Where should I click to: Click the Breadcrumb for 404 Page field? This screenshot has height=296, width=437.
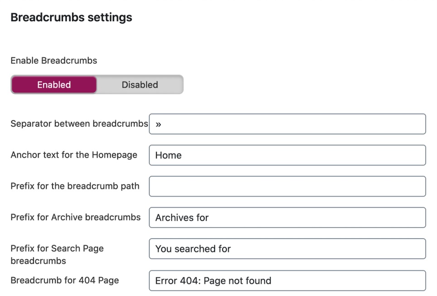click(288, 281)
